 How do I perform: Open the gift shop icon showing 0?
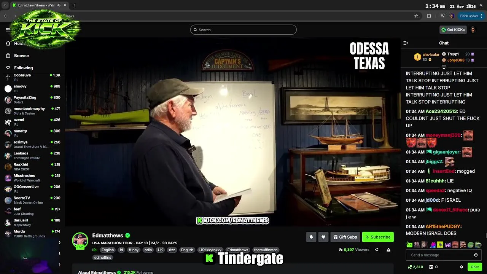pyautogui.click(x=433, y=267)
